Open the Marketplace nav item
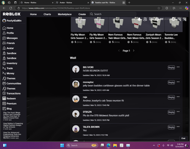190x149 pixels. click(65, 14)
